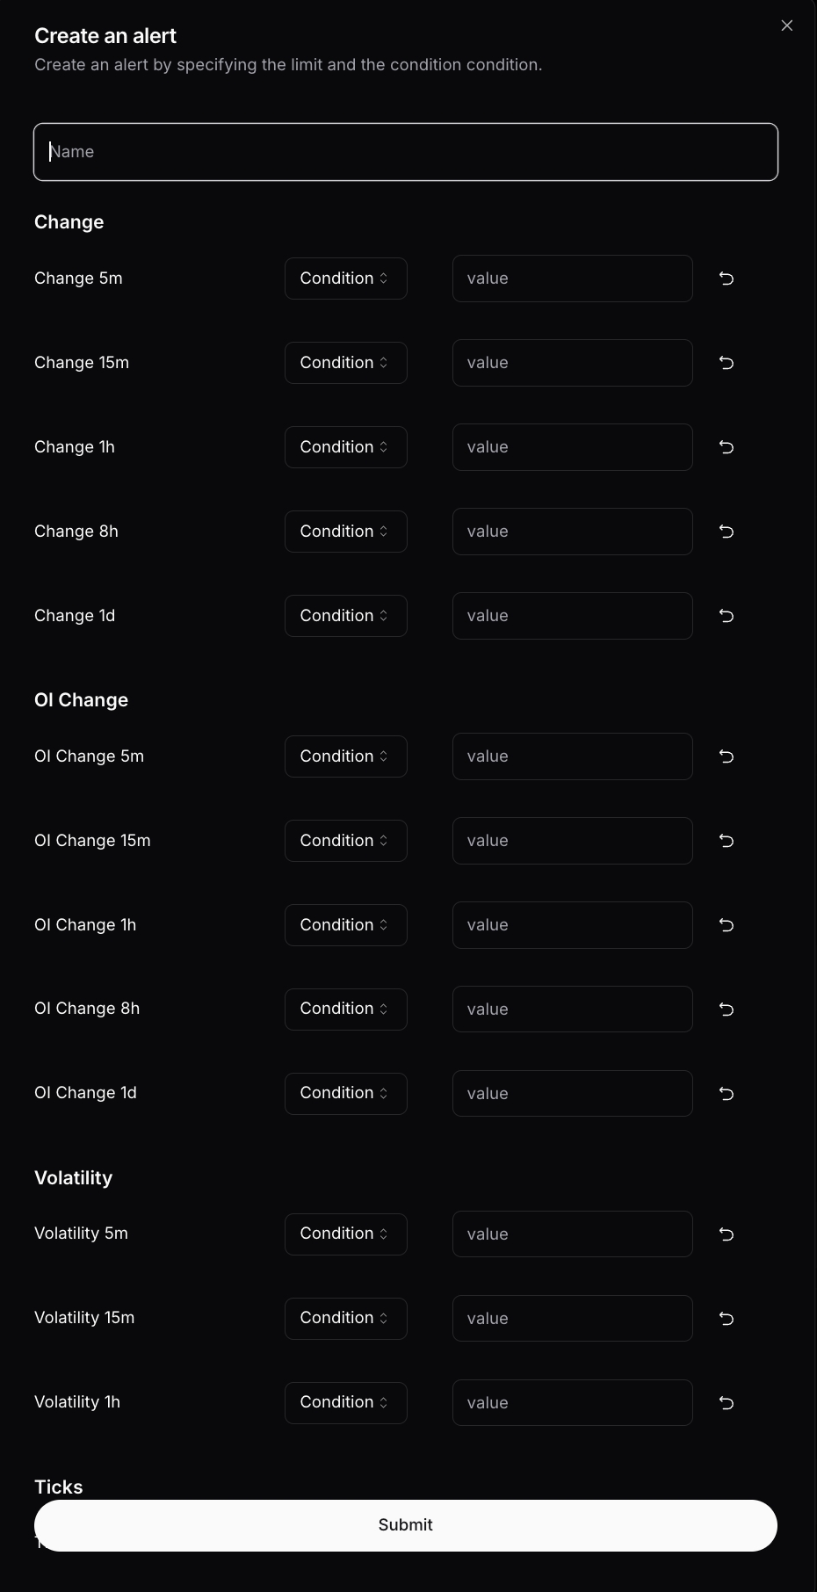Reset the Change 5m row
Viewport: 817px width, 1592px height.
pyautogui.click(x=727, y=279)
